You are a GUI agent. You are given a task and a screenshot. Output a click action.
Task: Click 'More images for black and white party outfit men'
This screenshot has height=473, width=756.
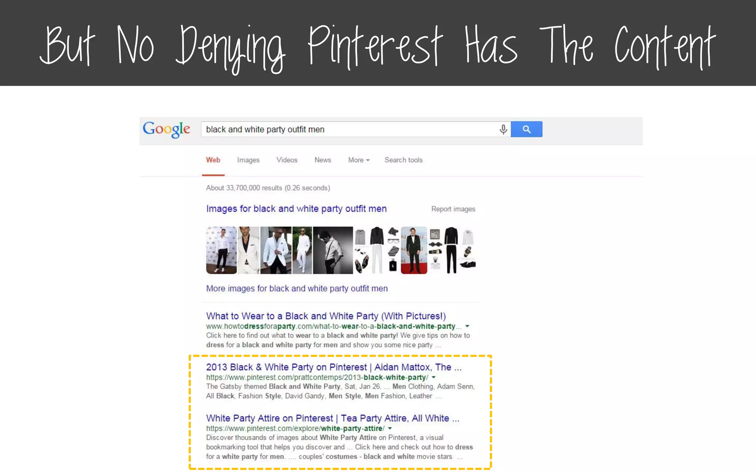297,289
